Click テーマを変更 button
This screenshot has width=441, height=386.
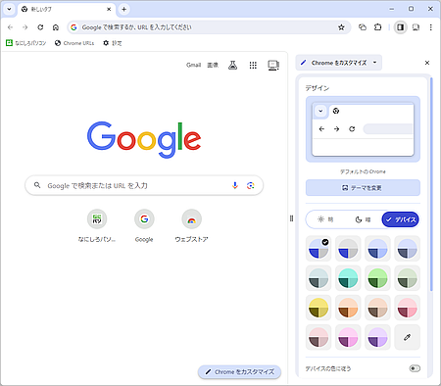pos(363,188)
